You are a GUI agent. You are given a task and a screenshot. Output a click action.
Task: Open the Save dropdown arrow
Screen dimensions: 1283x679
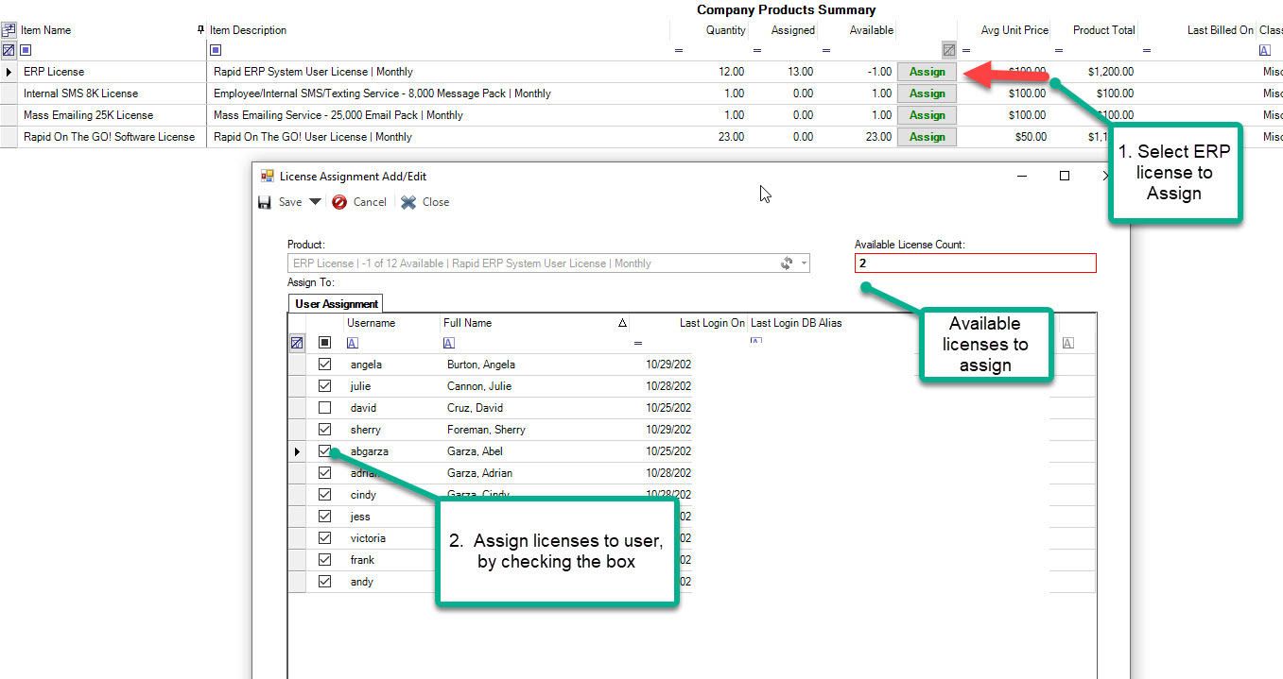point(315,202)
